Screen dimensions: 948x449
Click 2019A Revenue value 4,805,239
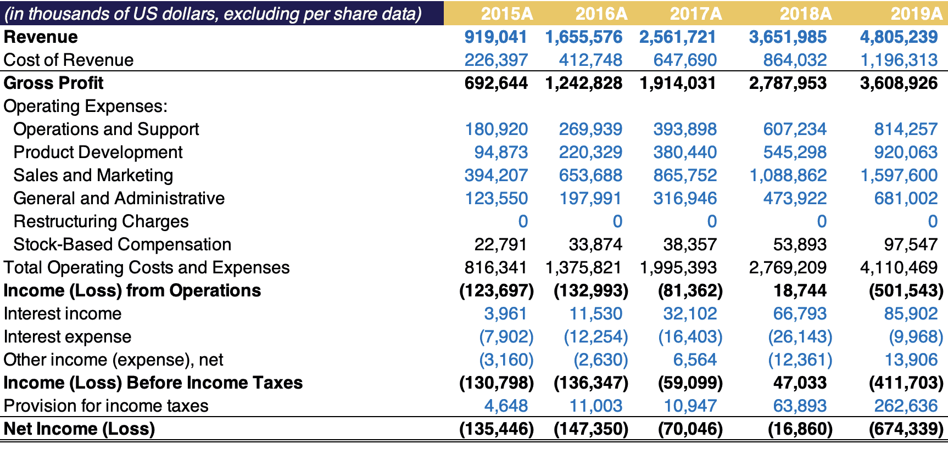tap(899, 37)
